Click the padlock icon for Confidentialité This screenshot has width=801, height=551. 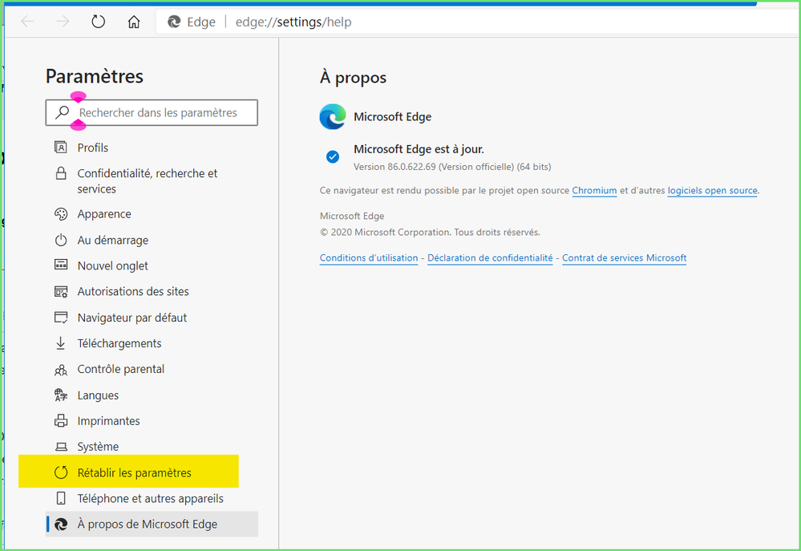pyautogui.click(x=61, y=173)
